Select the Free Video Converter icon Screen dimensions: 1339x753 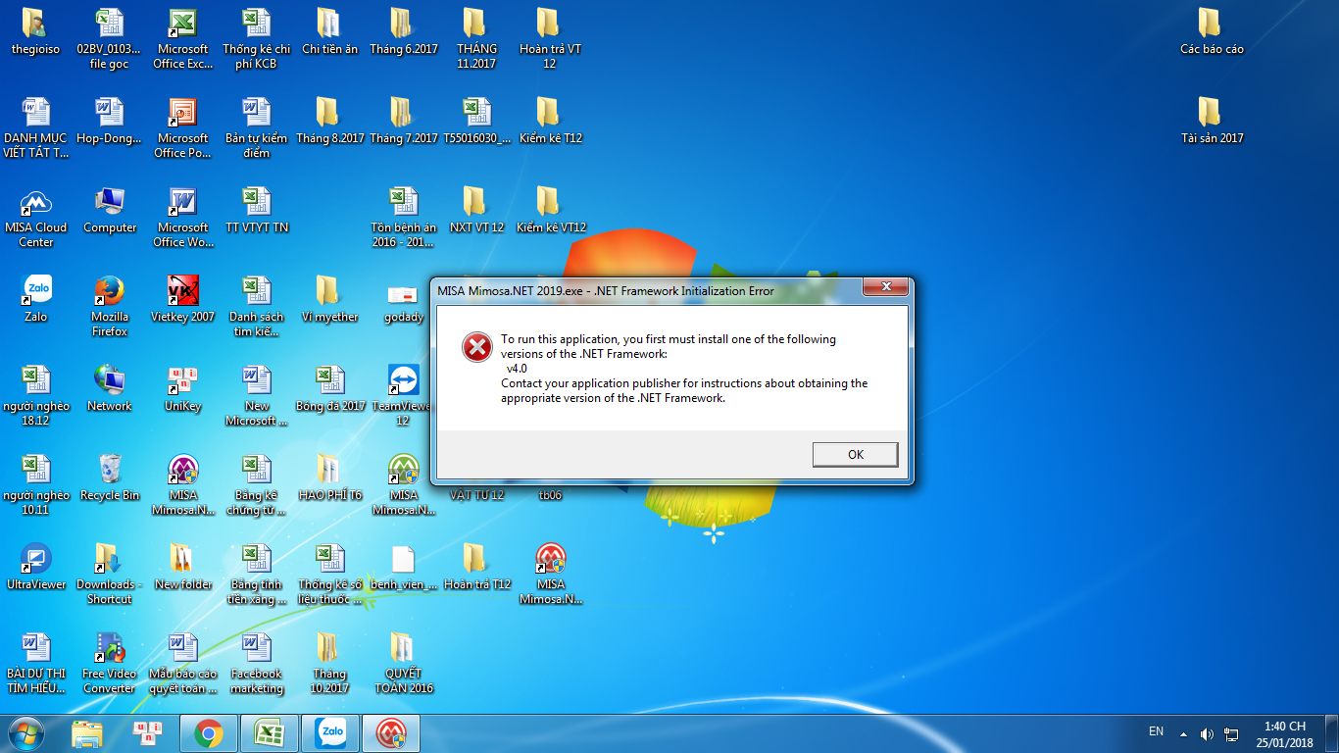[x=110, y=664]
